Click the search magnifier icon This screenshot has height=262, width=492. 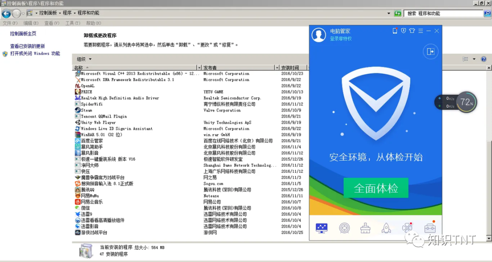click(x=487, y=13)
